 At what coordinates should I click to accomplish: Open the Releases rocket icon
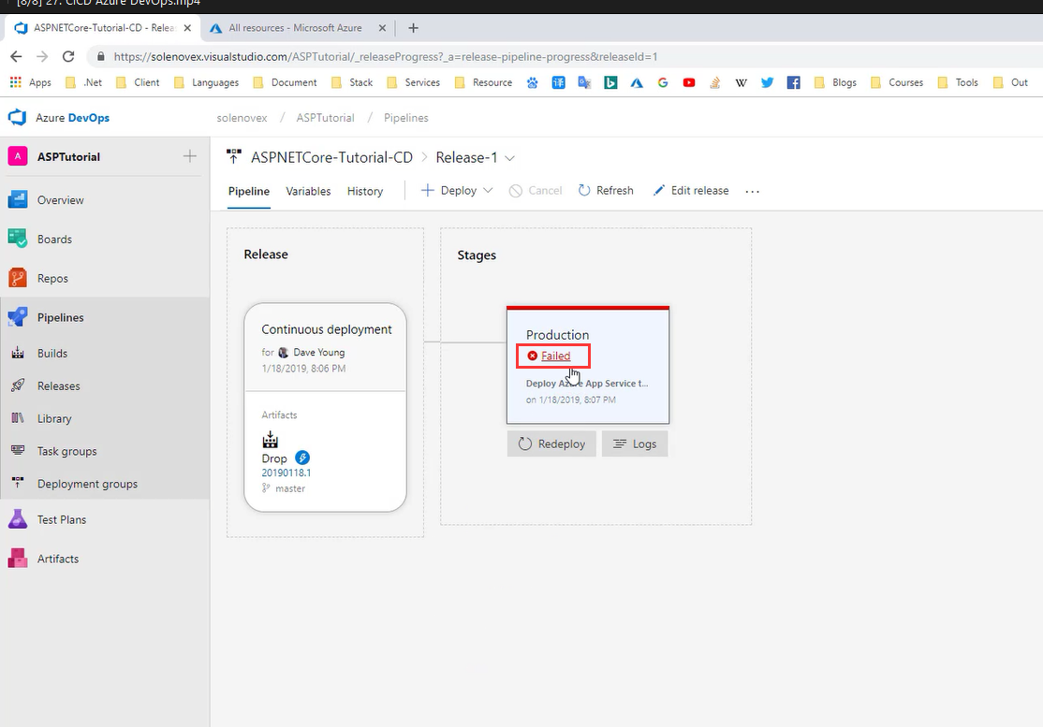point(18,385)
